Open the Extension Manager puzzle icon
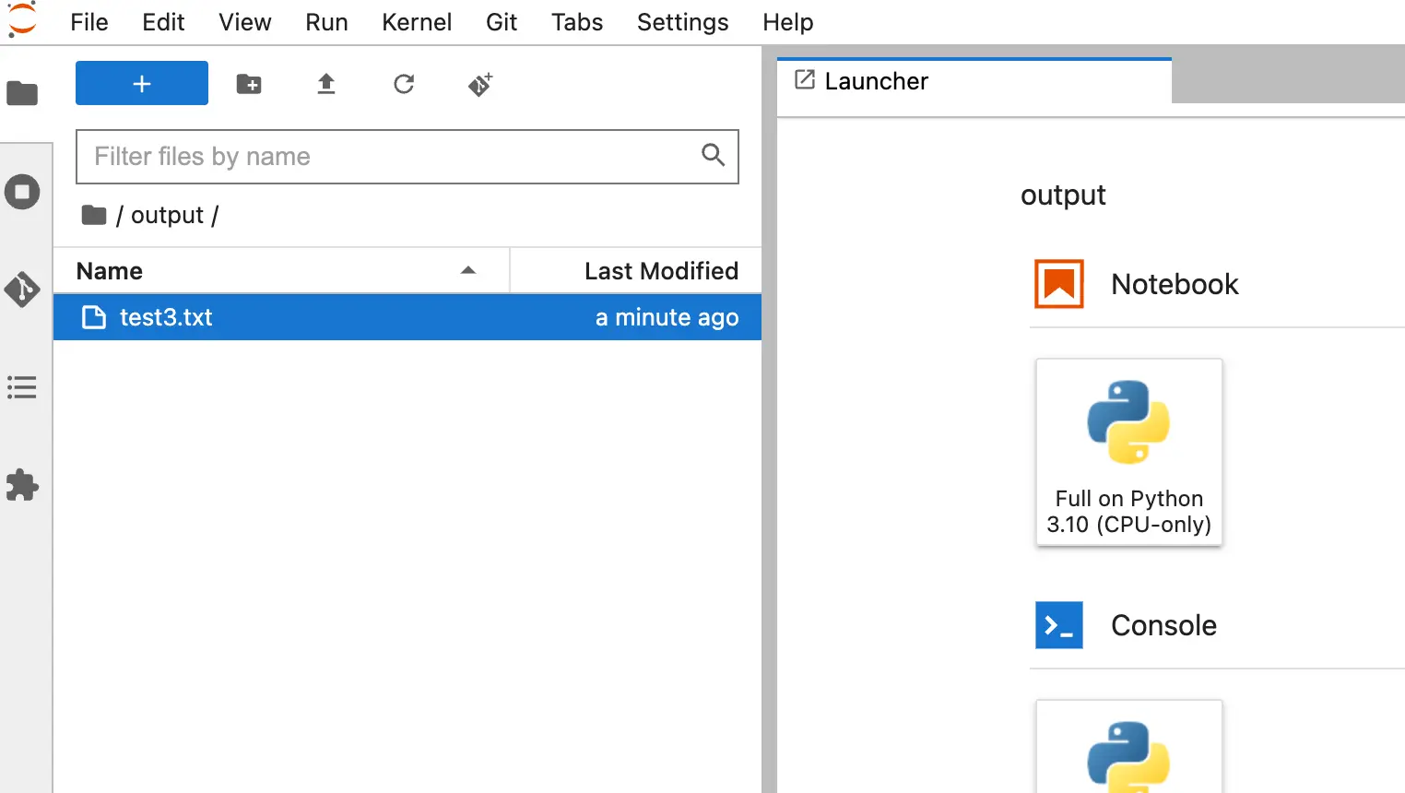 pyautogui.click(x=22, y=485)
